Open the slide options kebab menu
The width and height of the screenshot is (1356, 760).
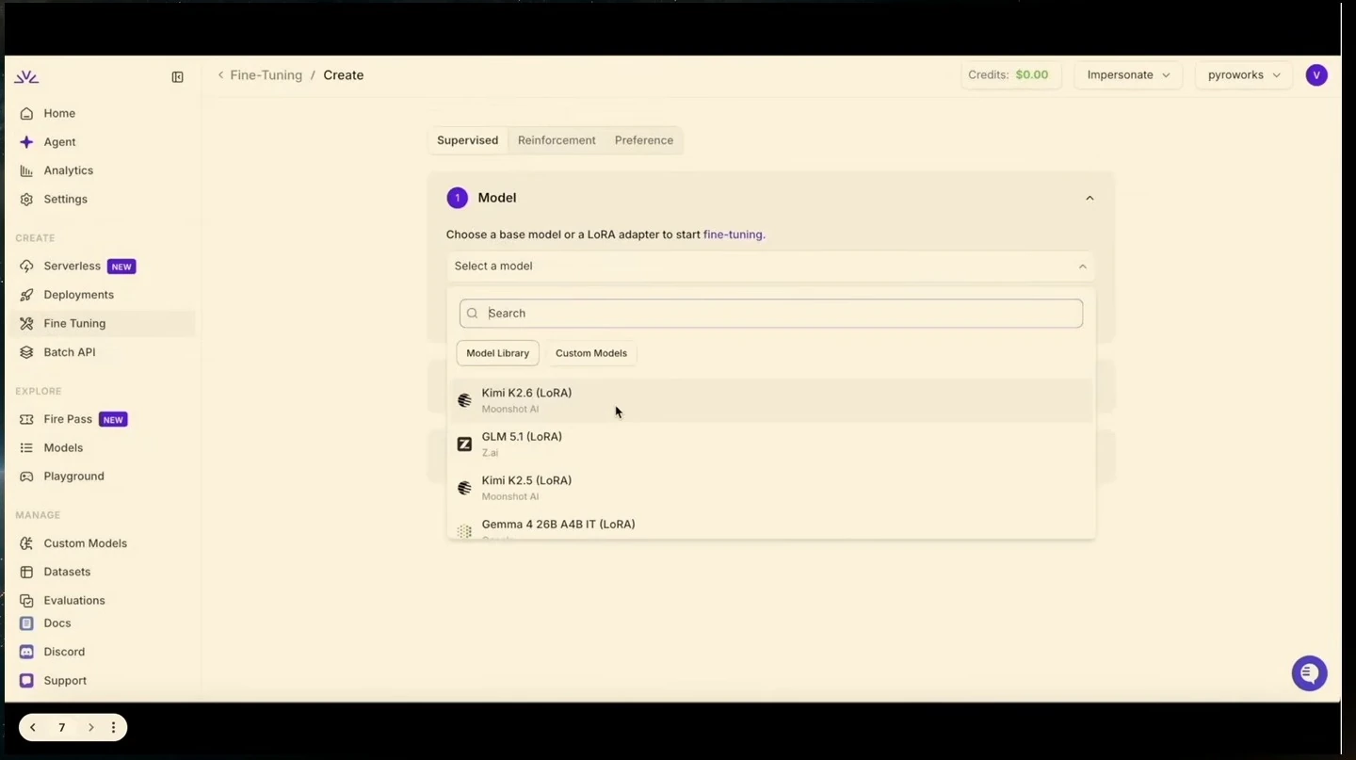pyautogui.click(x=113, y=728)
